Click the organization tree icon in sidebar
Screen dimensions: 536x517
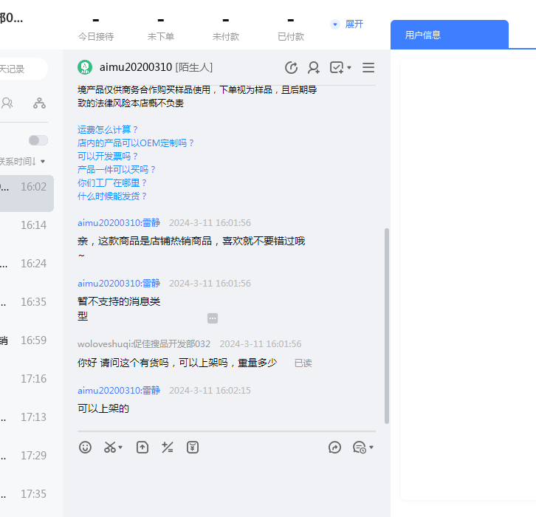click(x=39, y=103)
